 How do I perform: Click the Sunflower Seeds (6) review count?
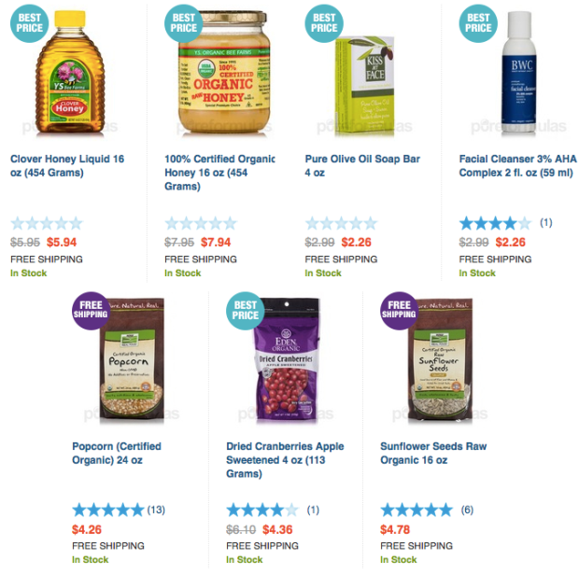pos(467,510)
